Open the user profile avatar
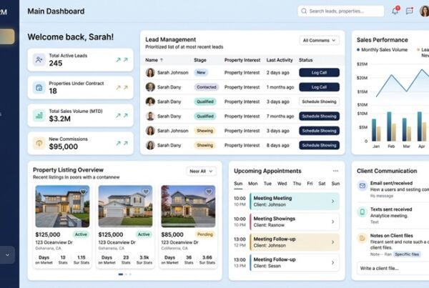429x288 pixels. [425, 11]
